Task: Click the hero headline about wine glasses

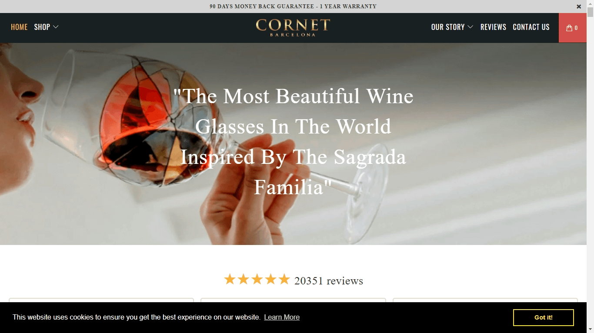Action: tap(293, 141)
